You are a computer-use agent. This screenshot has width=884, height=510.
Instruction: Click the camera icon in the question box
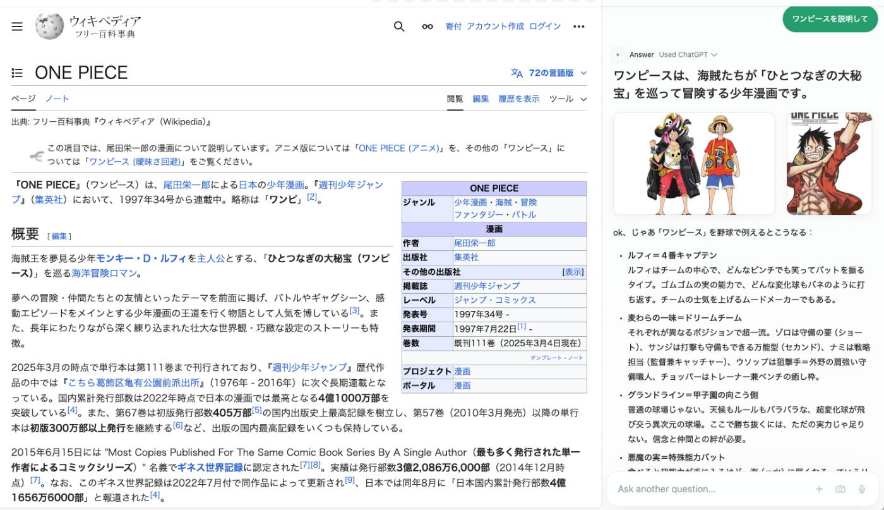pyautogui.click(x=840, y=489)
